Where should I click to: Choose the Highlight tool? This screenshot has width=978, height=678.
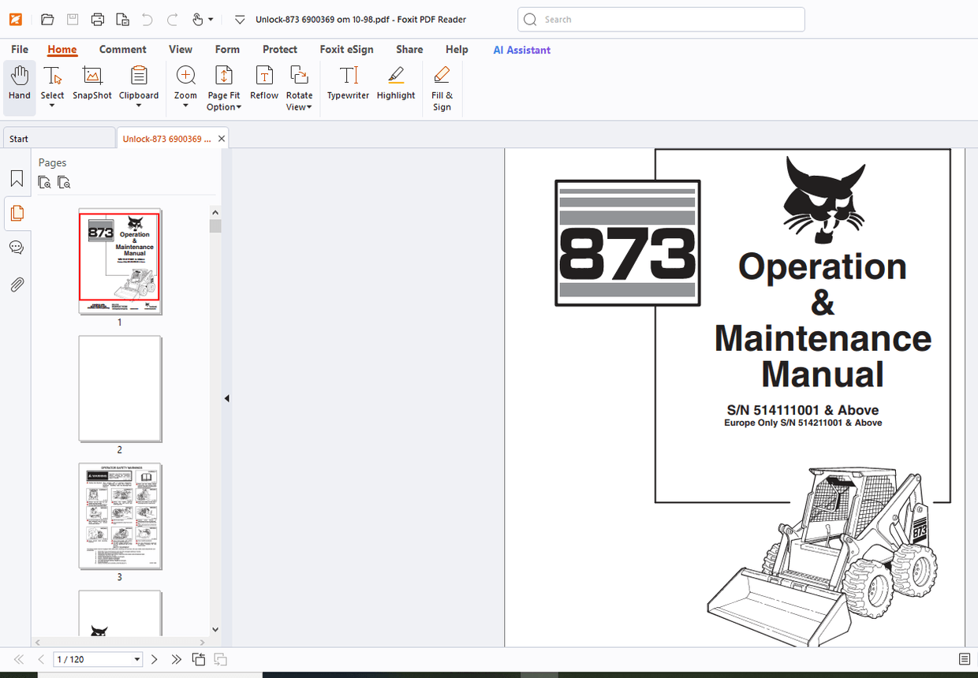(x=395, y=76)
